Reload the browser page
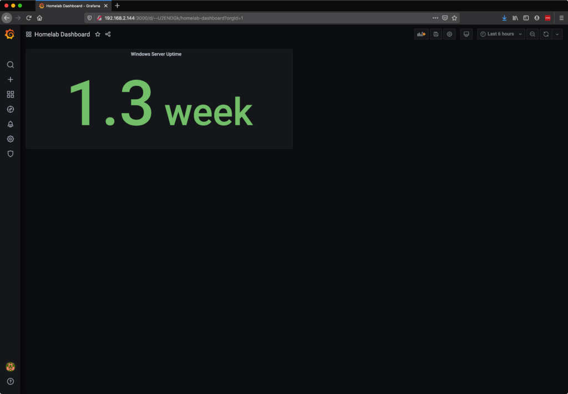 [x=29, y=18]
